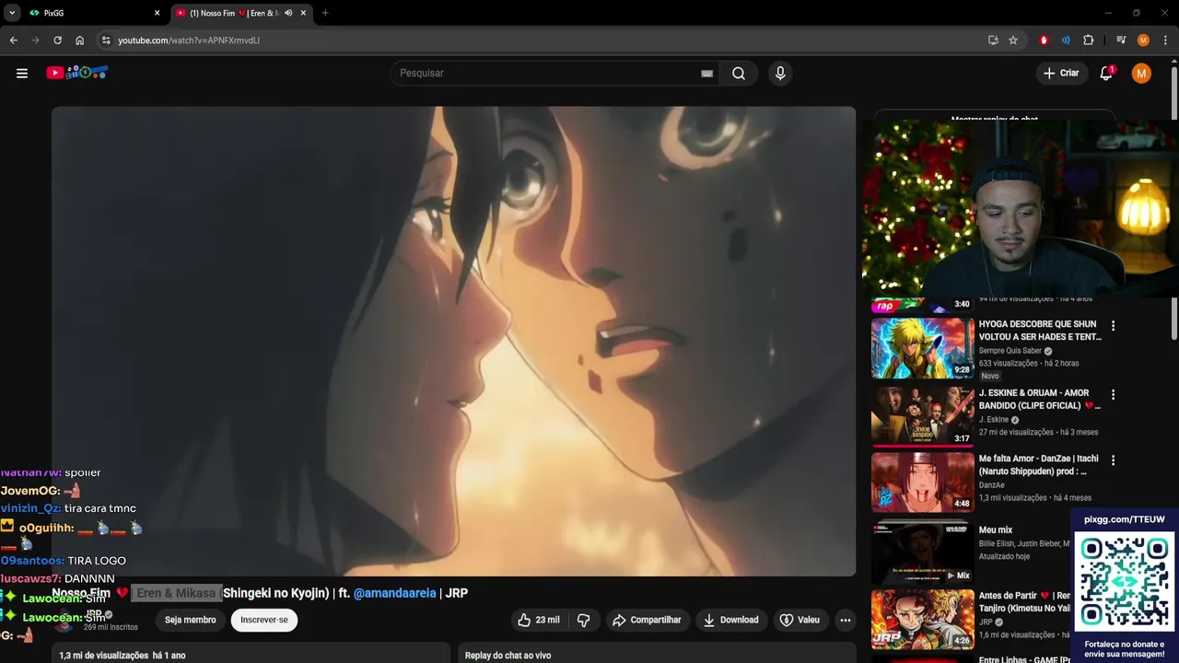This screenshot has width=1179, height=663.
Task: Open options menu for AMOR BANDIDO video
Action: pos(1113,394)
